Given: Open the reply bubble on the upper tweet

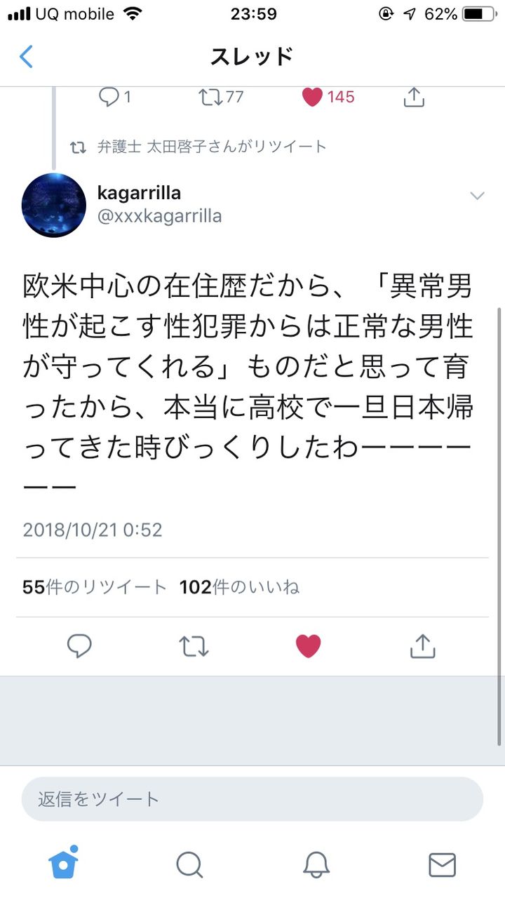Looking at the screenshot, I should point(115,97).
